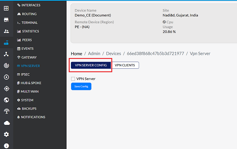
Task: Open the users icon in left rail
Action: [6, 31]
